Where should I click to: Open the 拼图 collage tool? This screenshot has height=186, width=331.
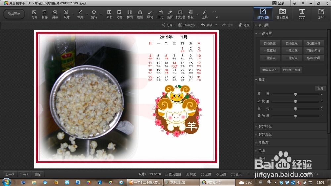coord(130,14)
